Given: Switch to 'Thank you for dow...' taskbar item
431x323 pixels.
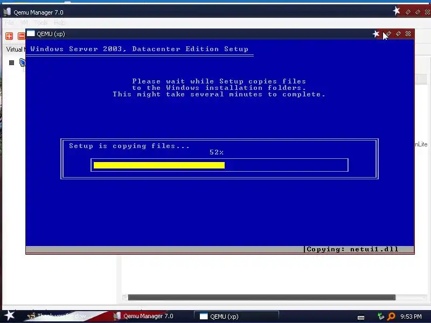Looking at the screenshot, I should pyautogui.click(x=59, y=316).
